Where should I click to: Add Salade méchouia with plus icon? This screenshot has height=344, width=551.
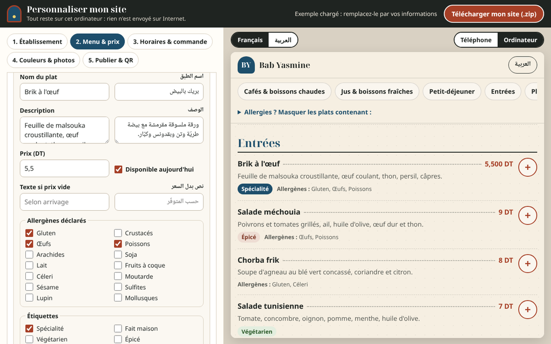click(527, 216)
